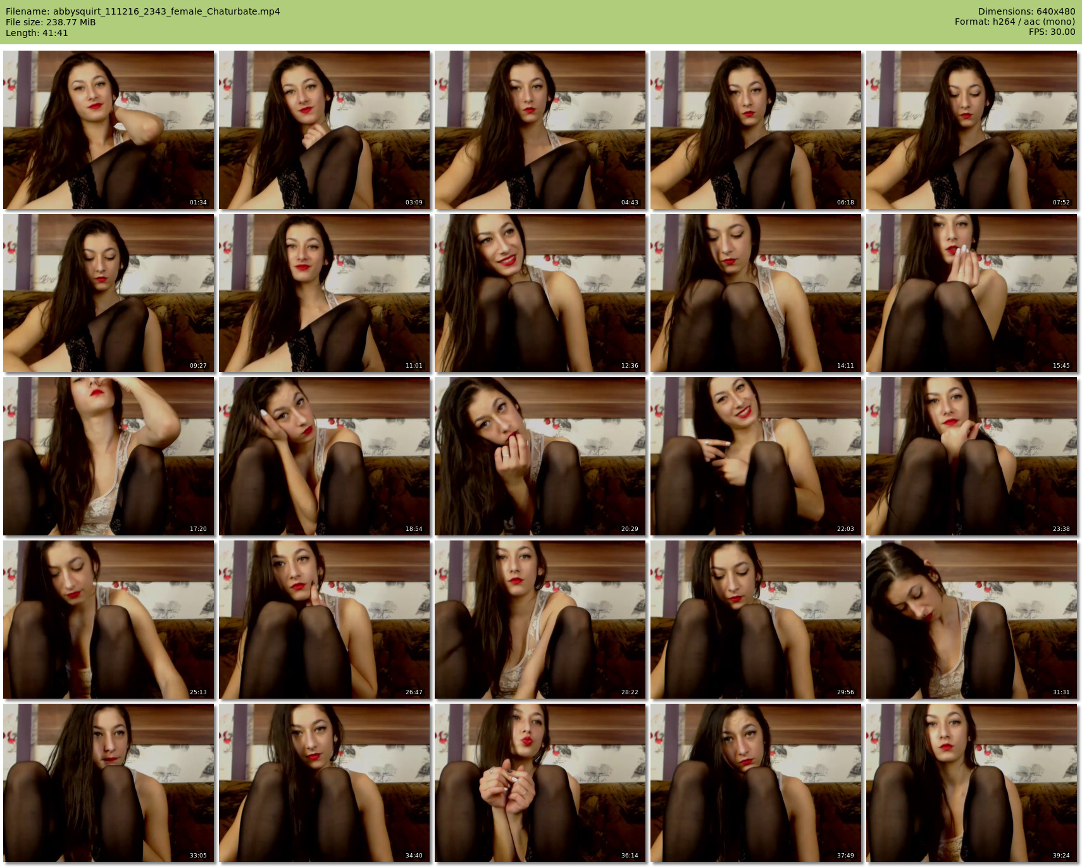The height and width of the screenshot is (867, 1082).
Task: Select the thumbnail stamped 39:24
Action: point(972,783)
